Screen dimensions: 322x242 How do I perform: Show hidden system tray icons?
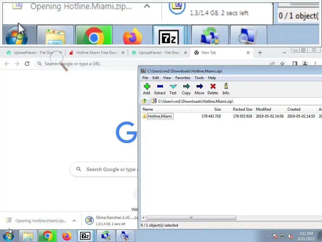pos(267,236)
